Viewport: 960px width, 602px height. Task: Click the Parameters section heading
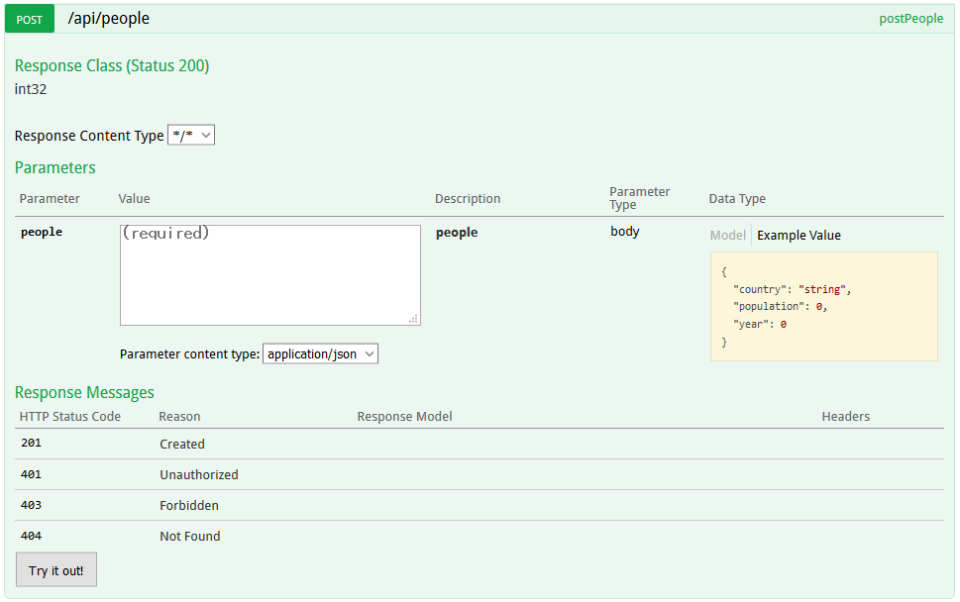pyautogui.click(x=54, y=167)
